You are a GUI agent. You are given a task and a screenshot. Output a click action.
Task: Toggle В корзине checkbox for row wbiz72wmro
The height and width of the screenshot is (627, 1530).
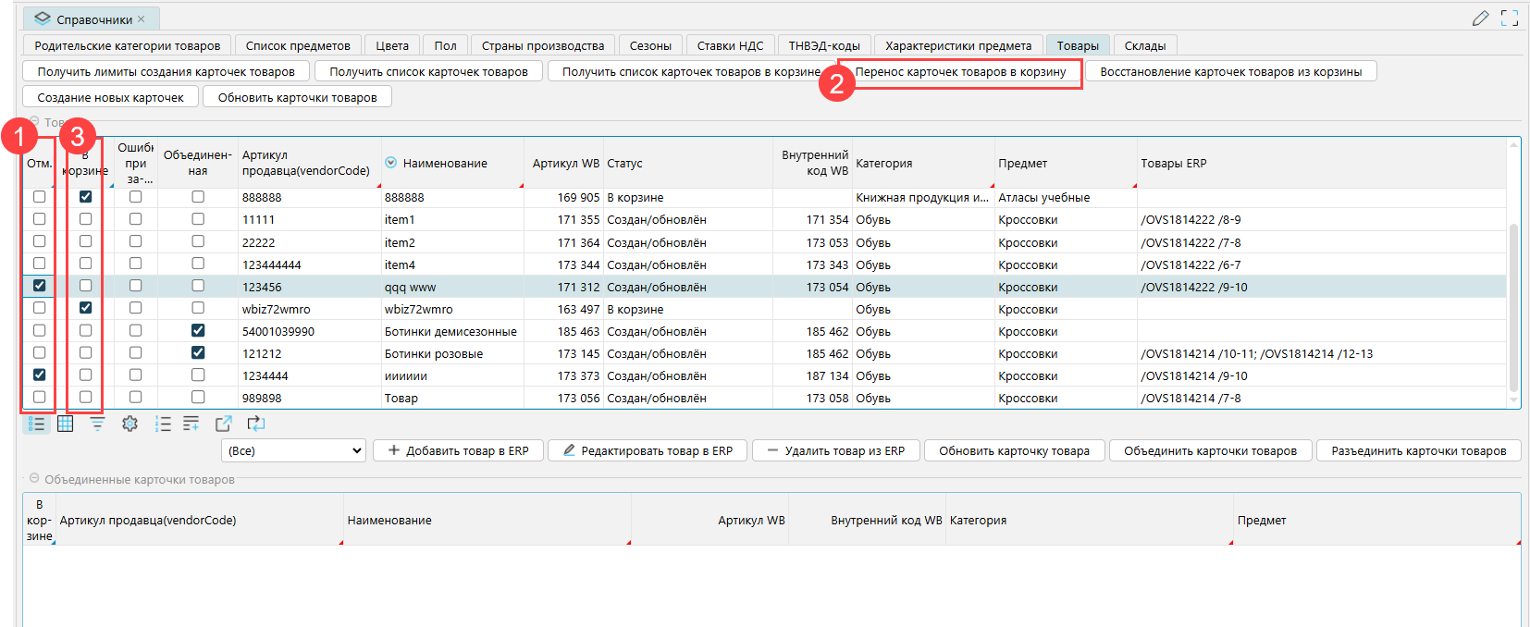tap(85, 308)
